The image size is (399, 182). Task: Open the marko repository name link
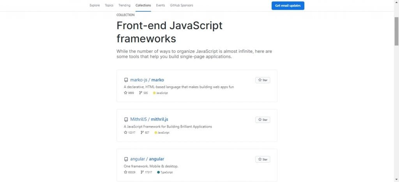click(x=158, y=80)
